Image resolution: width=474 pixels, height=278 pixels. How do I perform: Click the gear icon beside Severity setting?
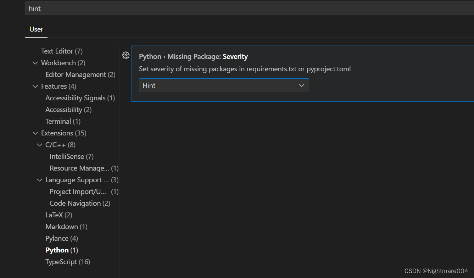coord(126,55)
